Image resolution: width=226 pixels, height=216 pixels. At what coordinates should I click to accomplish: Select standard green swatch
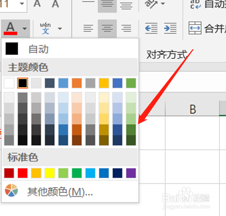[77, 173]
